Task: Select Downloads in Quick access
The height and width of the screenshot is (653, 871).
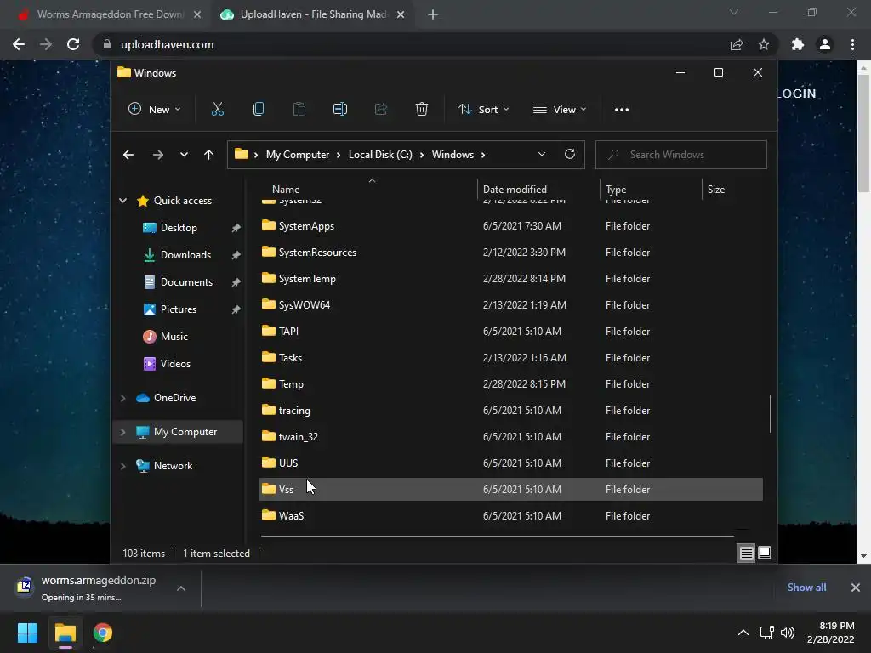Action: [x=185, y=255]
